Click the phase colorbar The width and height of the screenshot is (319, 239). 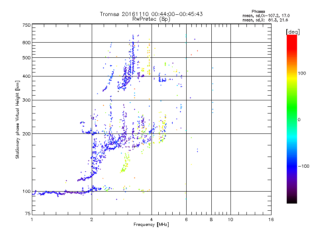tap(292, 119)
